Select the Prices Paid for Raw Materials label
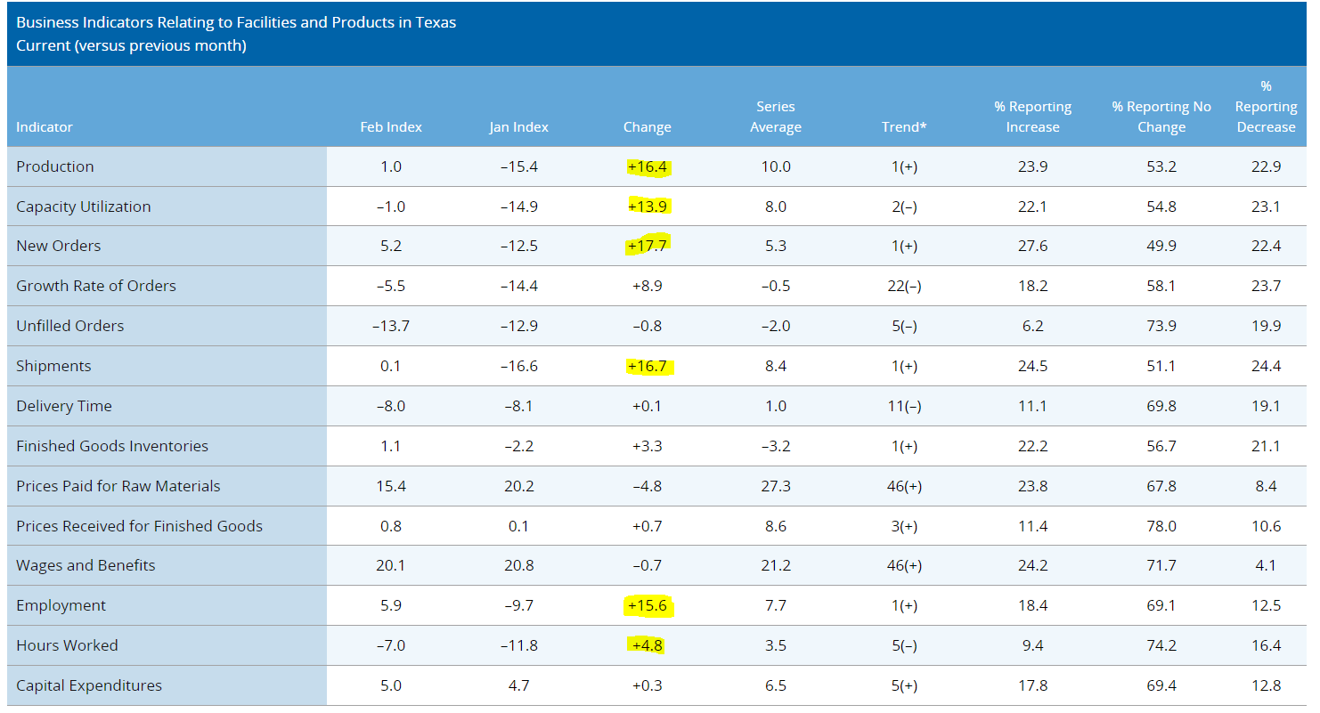 point(118,486)
